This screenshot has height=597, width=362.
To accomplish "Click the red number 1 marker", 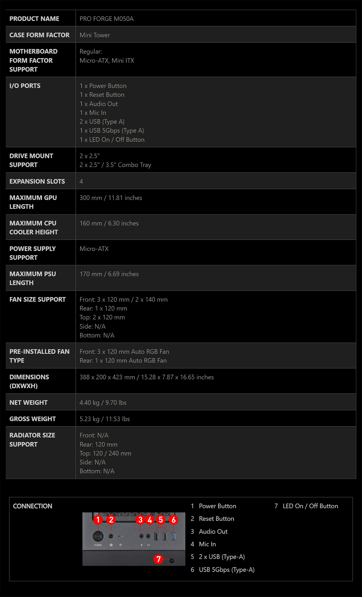I will tap(98, 520).
